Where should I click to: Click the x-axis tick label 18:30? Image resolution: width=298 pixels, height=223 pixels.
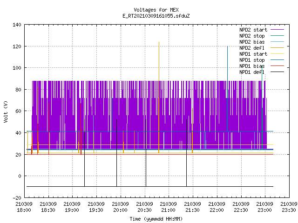pos(48,210)
